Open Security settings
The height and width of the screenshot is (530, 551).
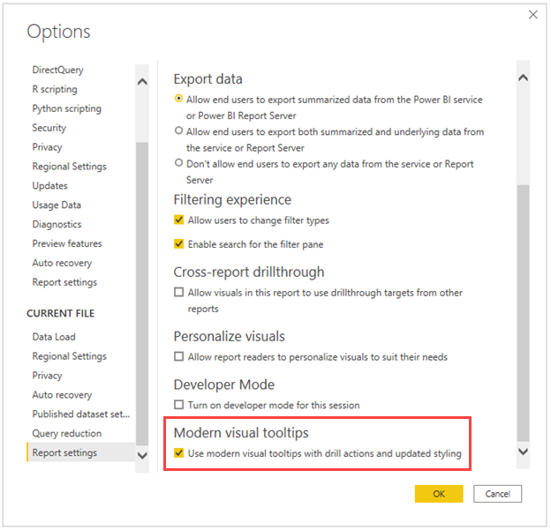[49, 128]
